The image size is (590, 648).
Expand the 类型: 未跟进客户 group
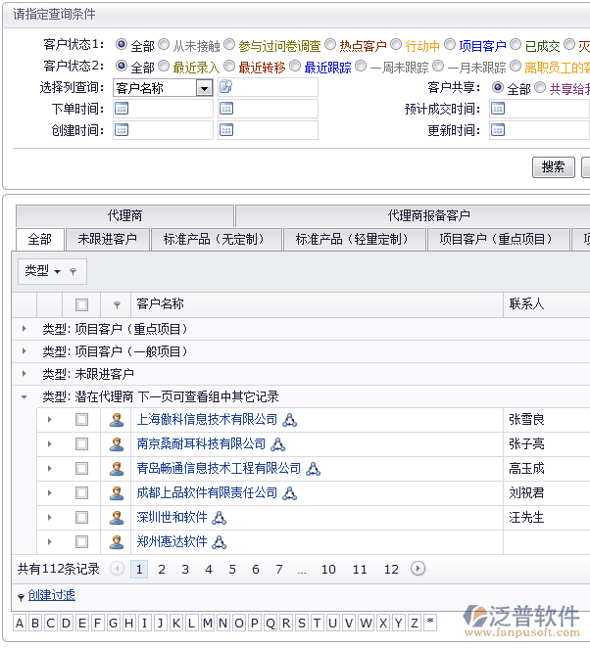click(x=25, y=374)
